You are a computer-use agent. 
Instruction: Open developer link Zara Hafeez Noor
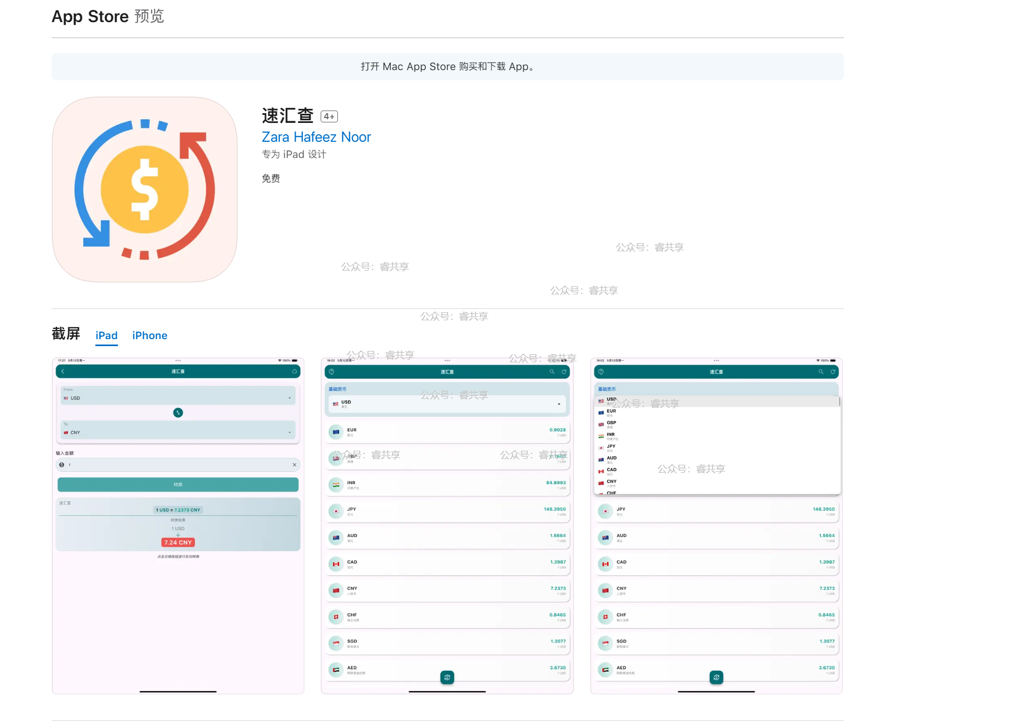[x=316, y=137]
